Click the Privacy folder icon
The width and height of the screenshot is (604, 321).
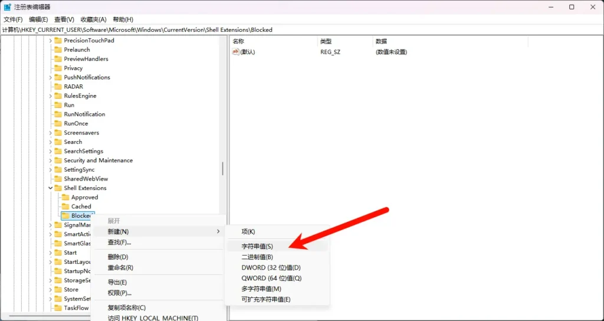[x=58, y=68]
